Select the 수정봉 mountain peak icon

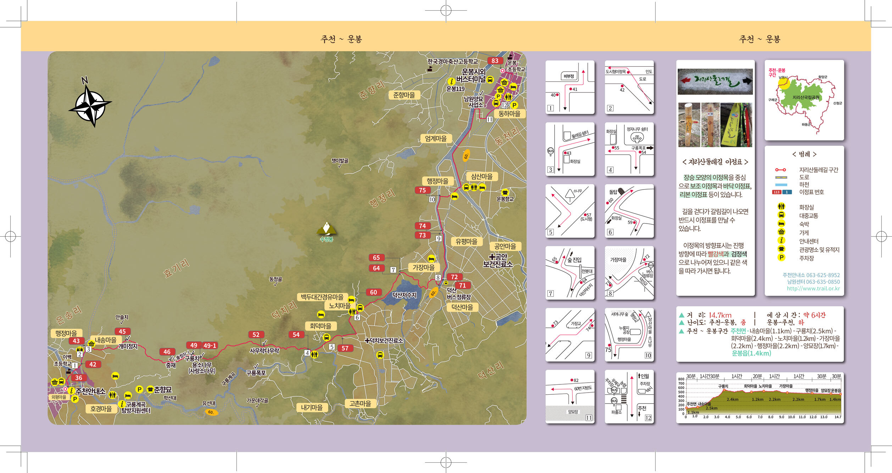click(x=327, y=229)
